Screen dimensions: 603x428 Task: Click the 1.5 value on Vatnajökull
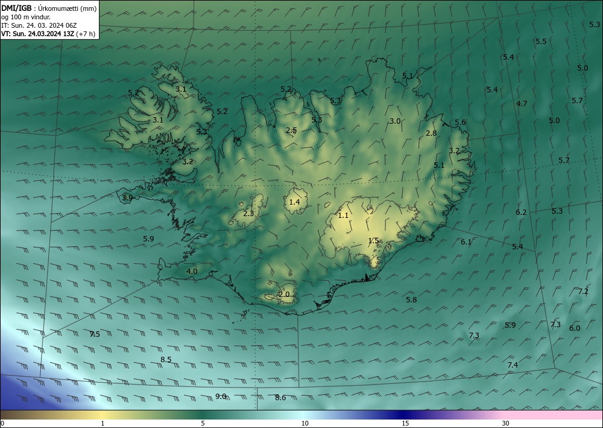(374, 240)
